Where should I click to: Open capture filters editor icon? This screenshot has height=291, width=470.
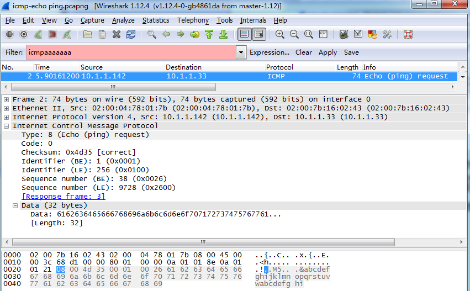(x=344, y=34)
